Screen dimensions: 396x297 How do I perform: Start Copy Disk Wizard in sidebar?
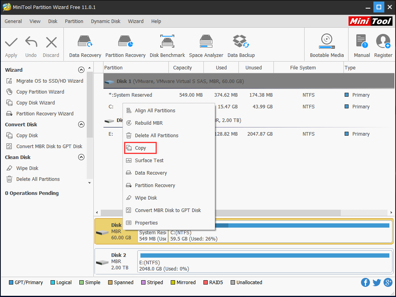[30, 103]
